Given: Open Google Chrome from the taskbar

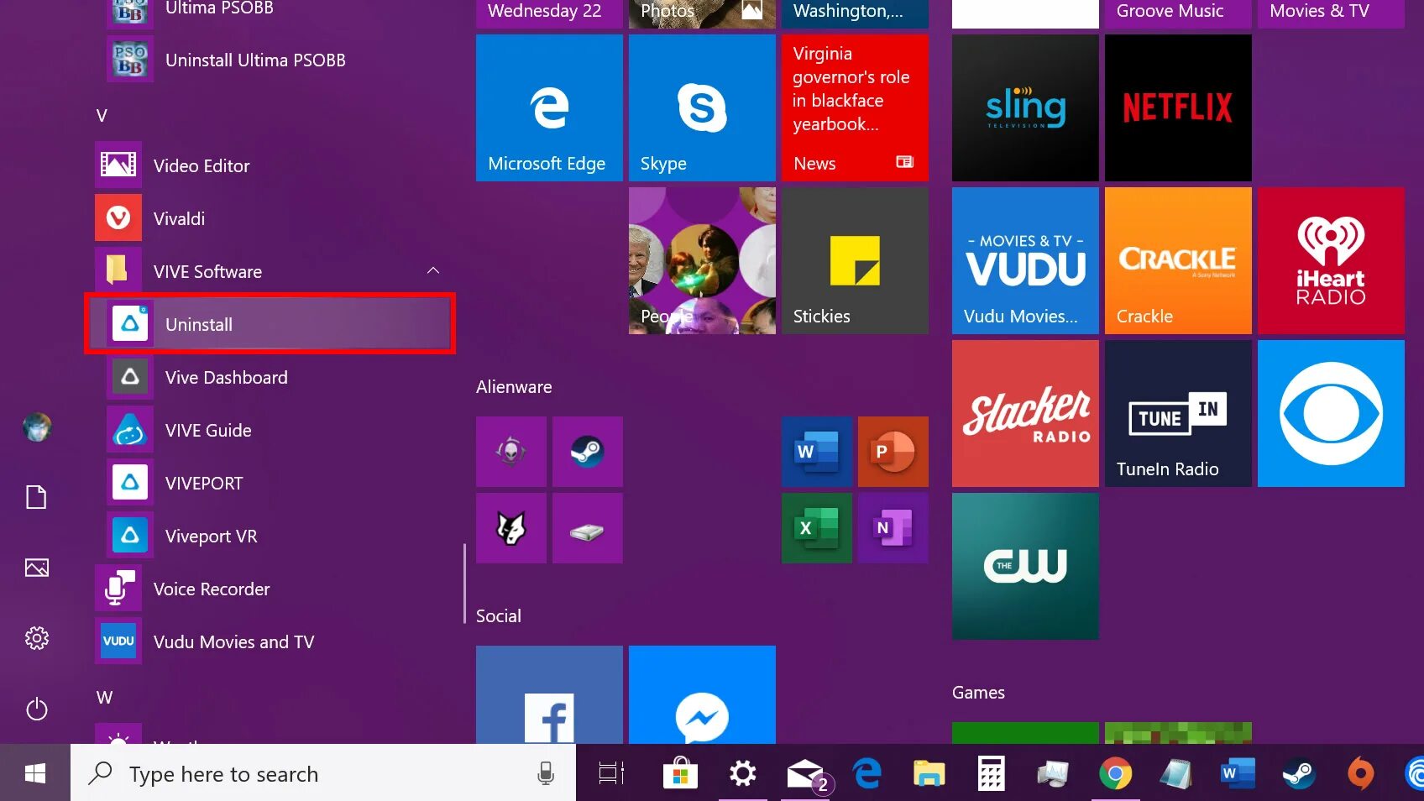Looking at the screenshot, I should 1115,773.
